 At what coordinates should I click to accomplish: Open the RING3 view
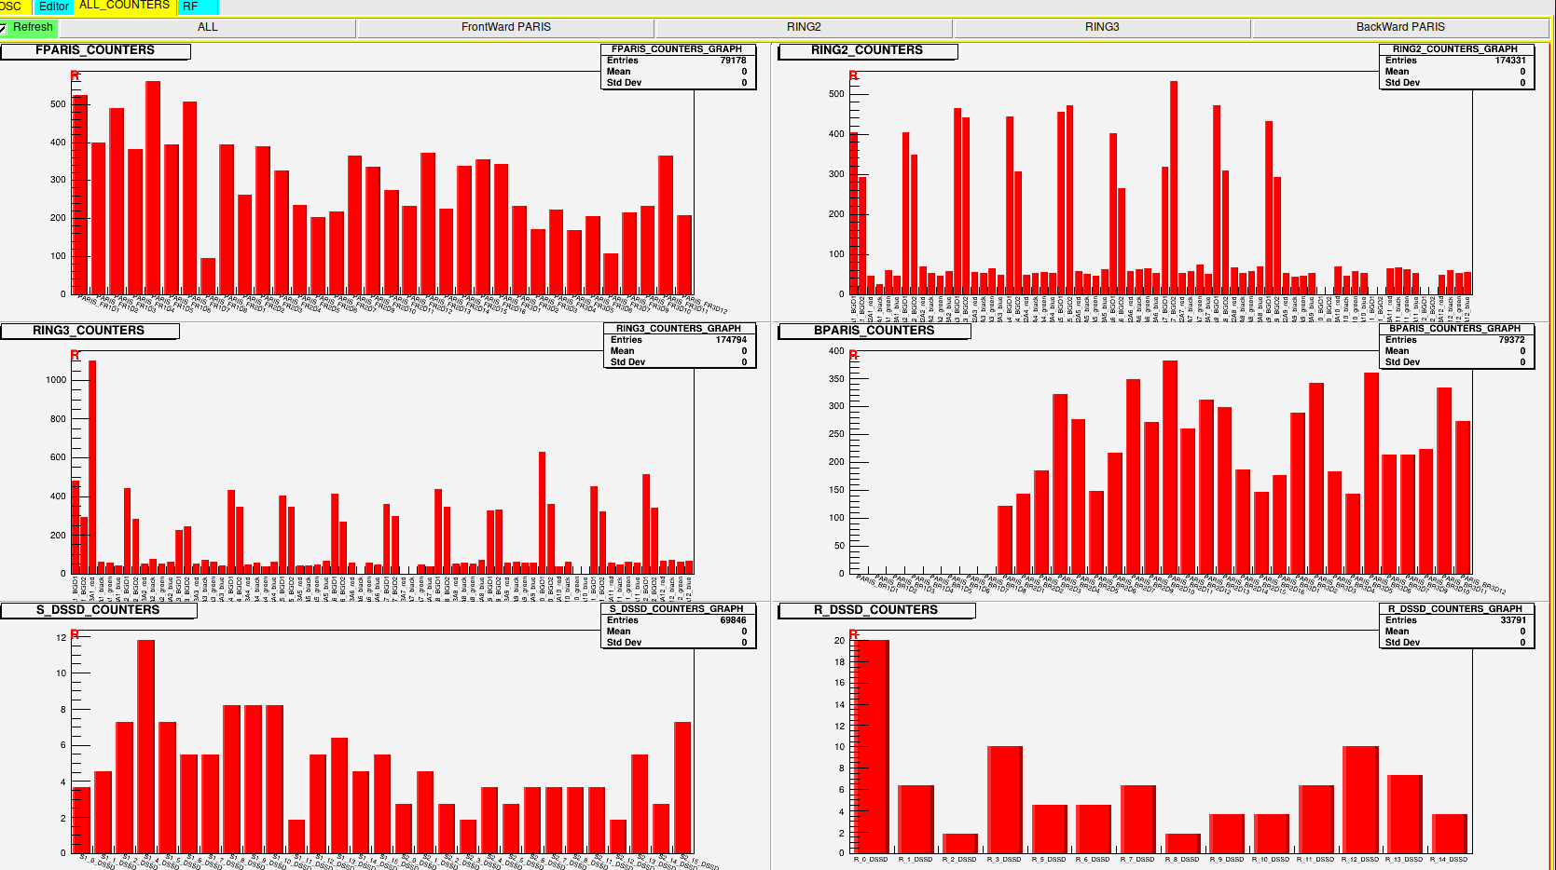[x=1101, y=27]
